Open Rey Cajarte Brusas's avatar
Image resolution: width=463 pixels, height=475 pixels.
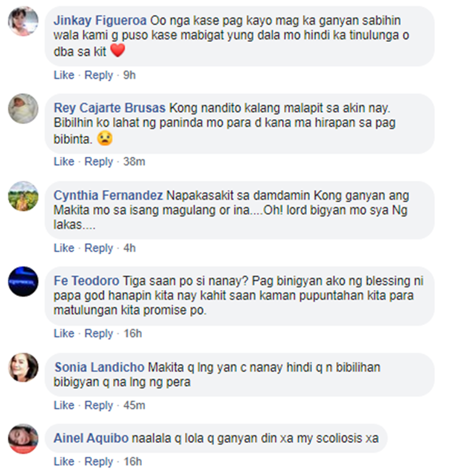point(23,109)
